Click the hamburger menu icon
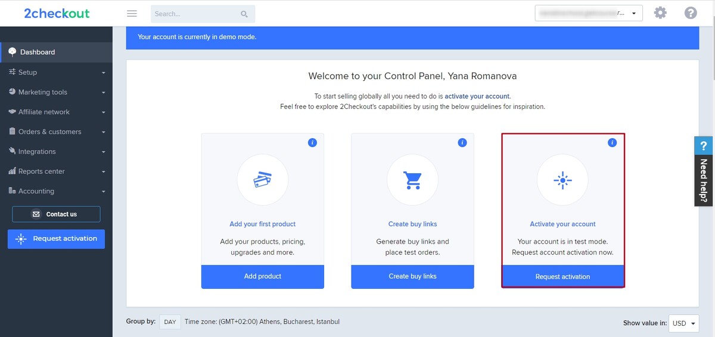This screenshot has width=715, height=337. click(x=132, y=14)
